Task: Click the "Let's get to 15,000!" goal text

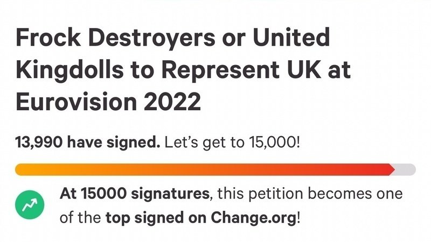Action: click(232, 144)
